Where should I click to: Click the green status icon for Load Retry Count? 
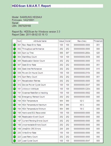(x=14, y=137)
